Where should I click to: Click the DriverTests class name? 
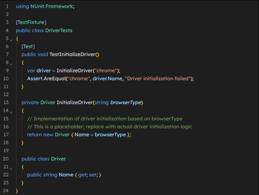tap(59, 30)
